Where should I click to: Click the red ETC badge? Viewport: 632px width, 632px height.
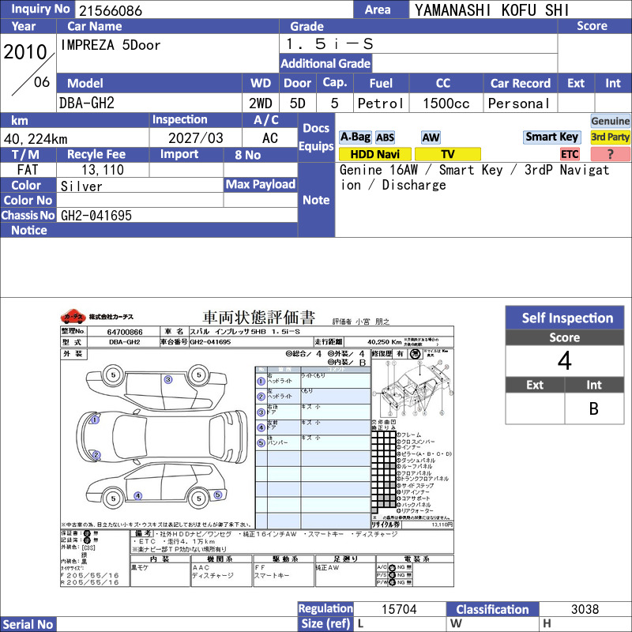570,154
